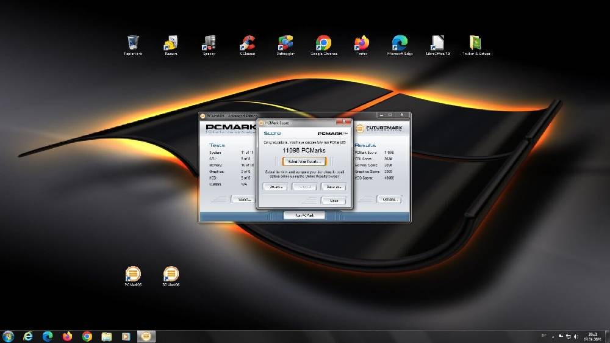Image resolution: width=610 pixels, height=343 pixels.
Task: Click the Close button in Score dialog
Action: 334,201
